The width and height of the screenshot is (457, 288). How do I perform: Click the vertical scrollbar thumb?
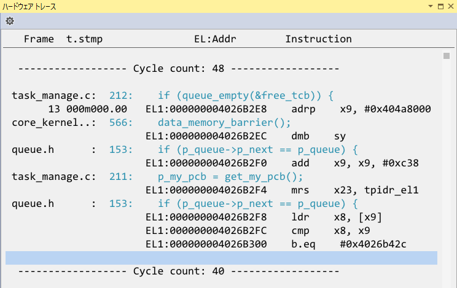tap(447, 57)
